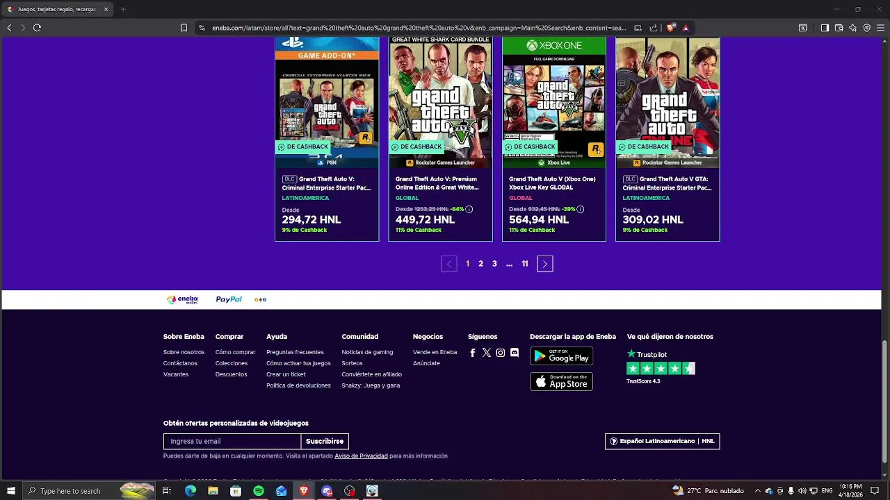The width and height of the screenshot is (890, 500).
Task: Open the Brave VPN shield icon
Action: 866,28
